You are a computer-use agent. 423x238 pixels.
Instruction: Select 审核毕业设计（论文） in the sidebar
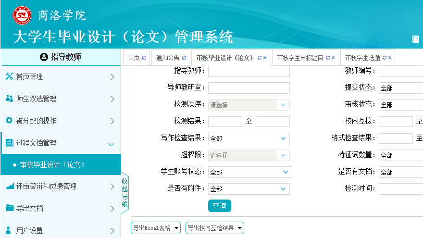click(52, 164)
